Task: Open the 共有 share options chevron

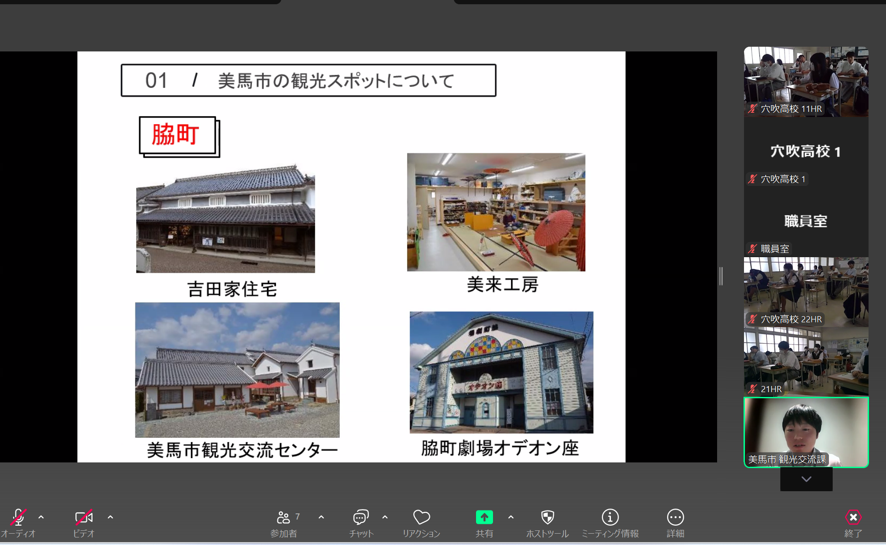Action: (x=511, y=518)
